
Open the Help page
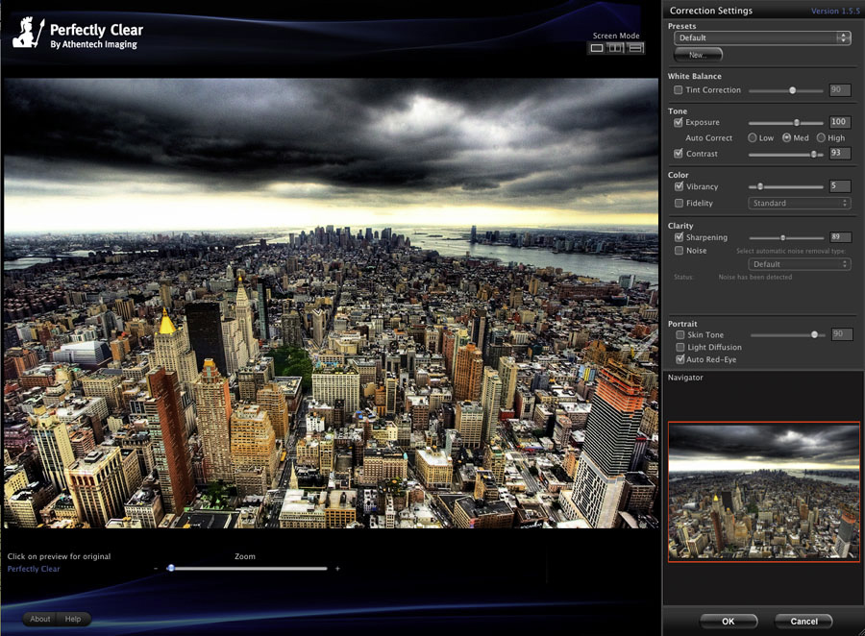tap(73, 619)
